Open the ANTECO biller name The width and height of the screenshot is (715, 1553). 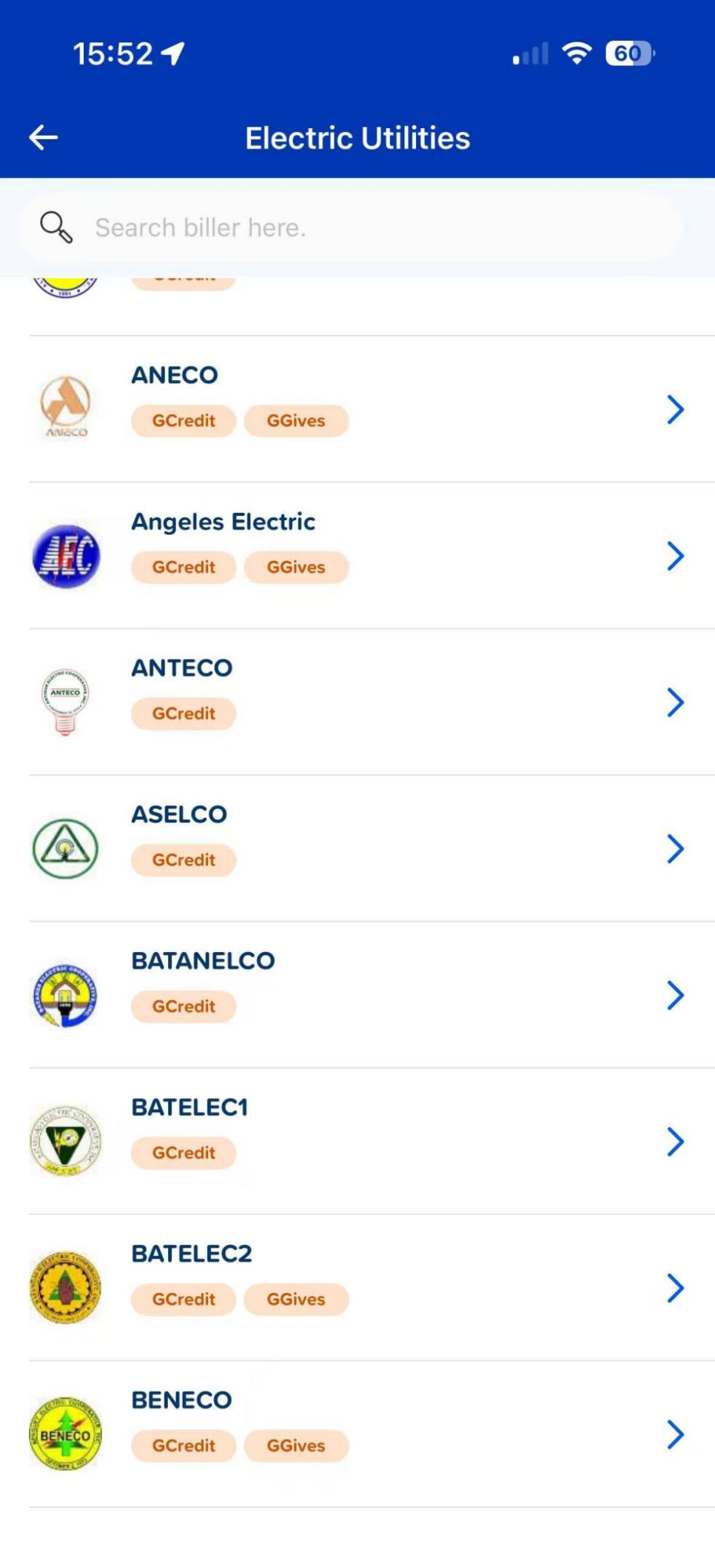coord(182,668)
